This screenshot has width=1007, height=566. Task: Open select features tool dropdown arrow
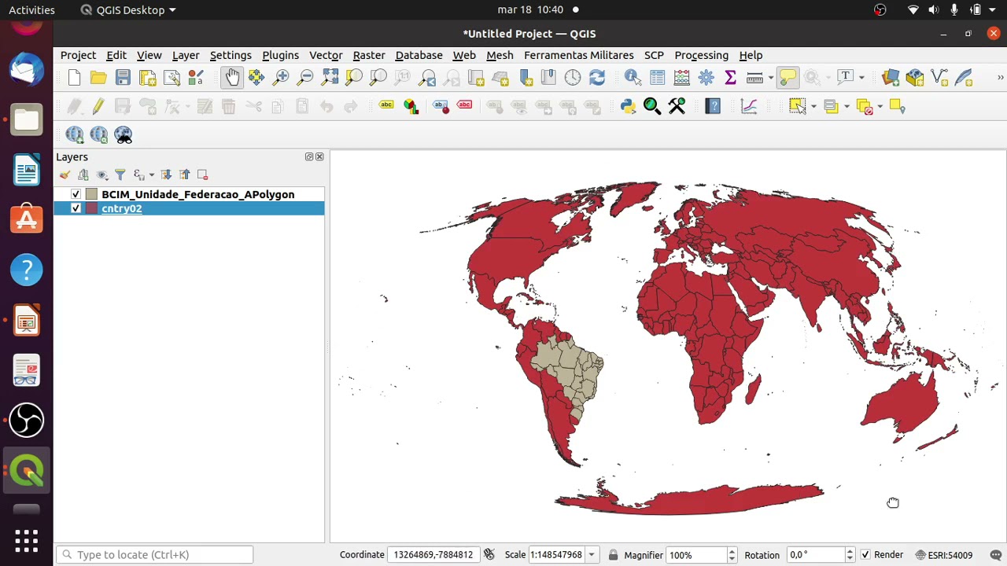click(x=813, y=106)
